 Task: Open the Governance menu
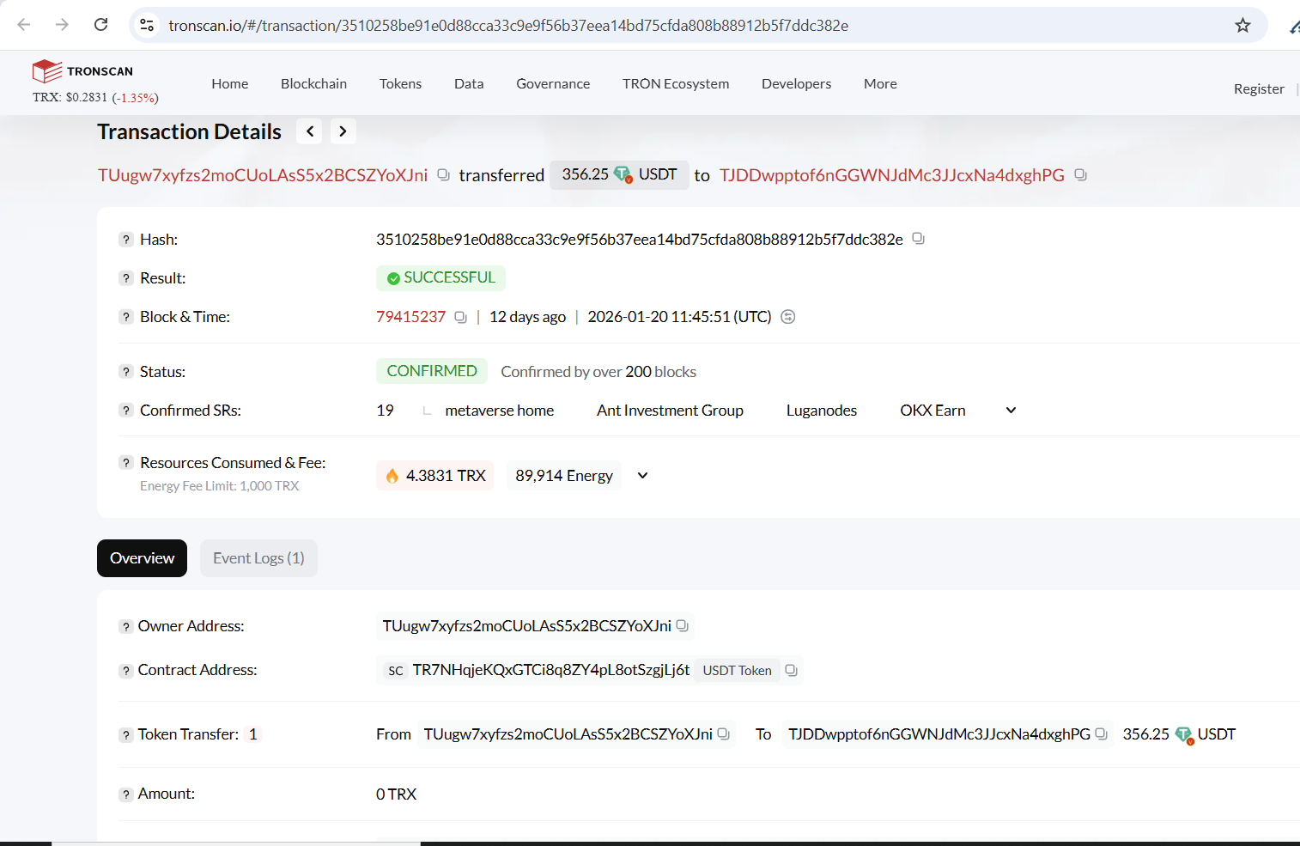click(553, 83)
